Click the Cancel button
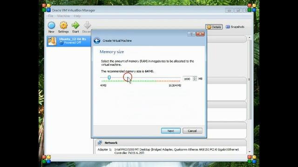Screen dimensions: 298x167 tap(192, 131)
